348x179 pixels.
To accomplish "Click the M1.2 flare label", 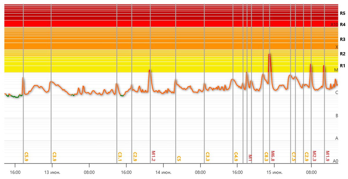I will 153,156.
